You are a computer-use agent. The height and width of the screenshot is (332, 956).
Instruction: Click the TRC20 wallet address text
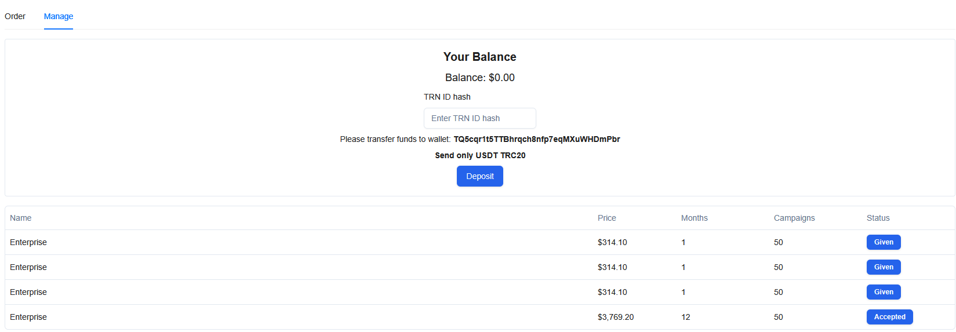(536, 139)
